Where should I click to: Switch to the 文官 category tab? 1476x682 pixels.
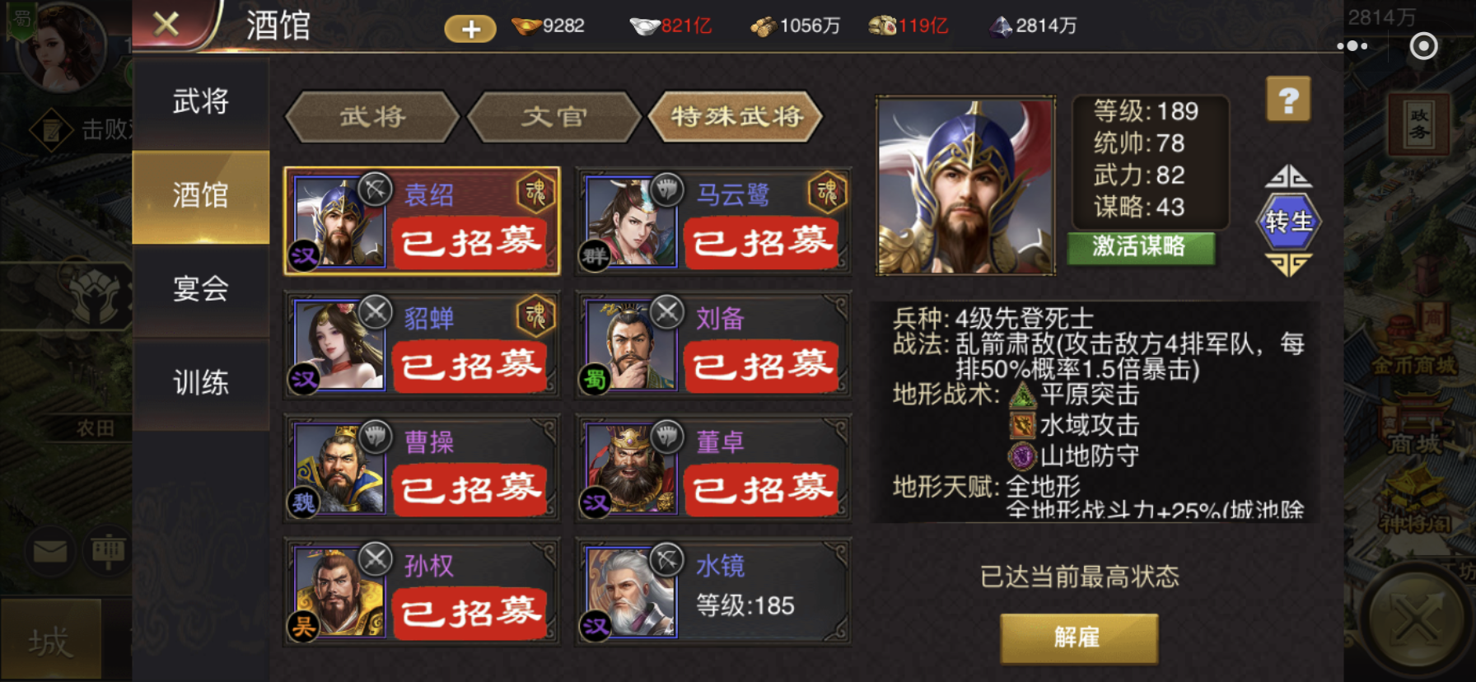[553, 117]
